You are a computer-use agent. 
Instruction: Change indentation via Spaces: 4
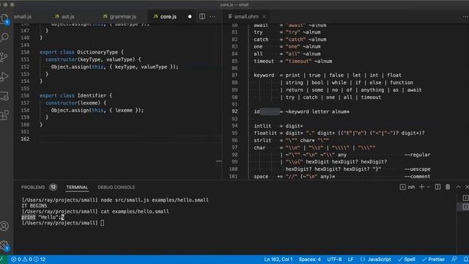tap(309, 259)
